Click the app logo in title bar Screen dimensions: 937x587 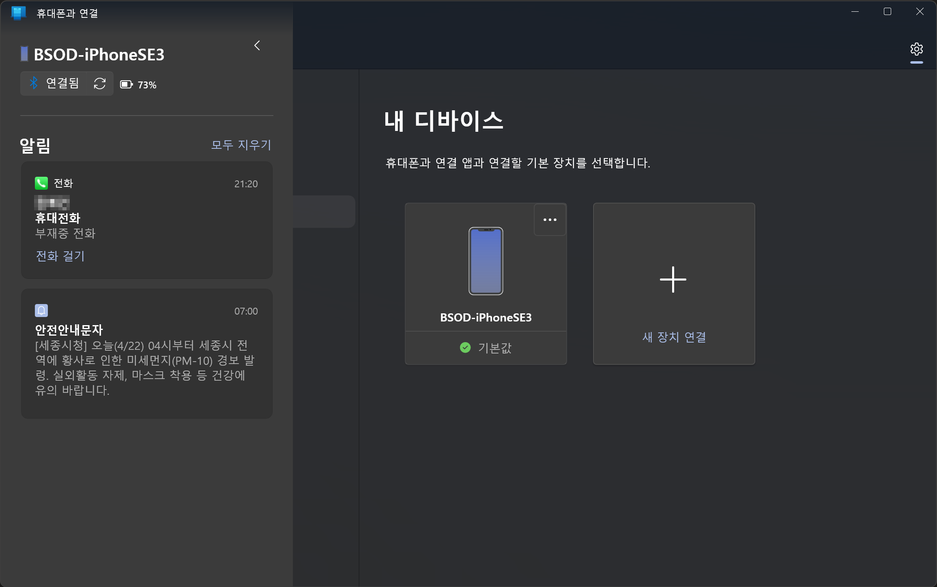(18, 13)
